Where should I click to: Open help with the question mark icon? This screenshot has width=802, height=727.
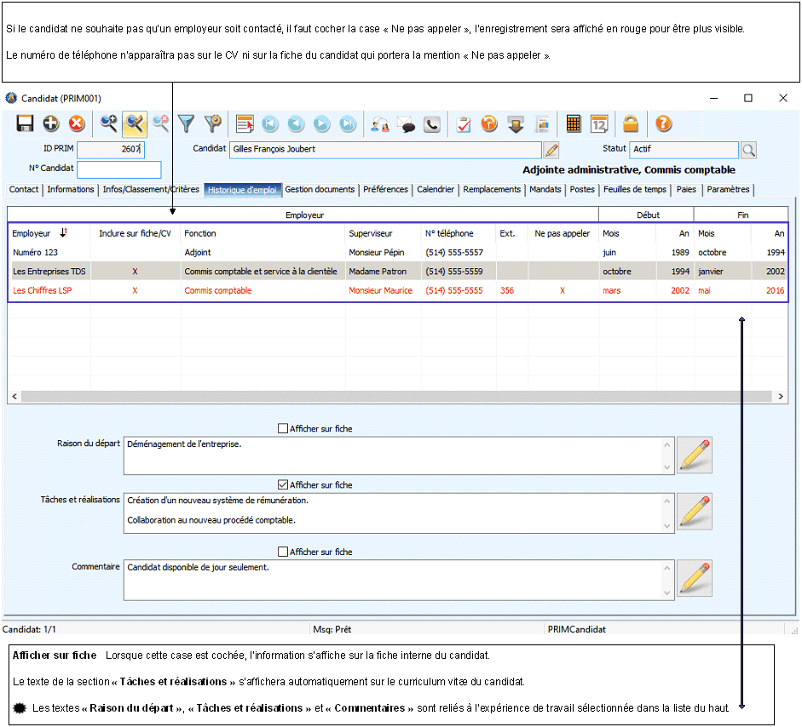click(664, 124)
